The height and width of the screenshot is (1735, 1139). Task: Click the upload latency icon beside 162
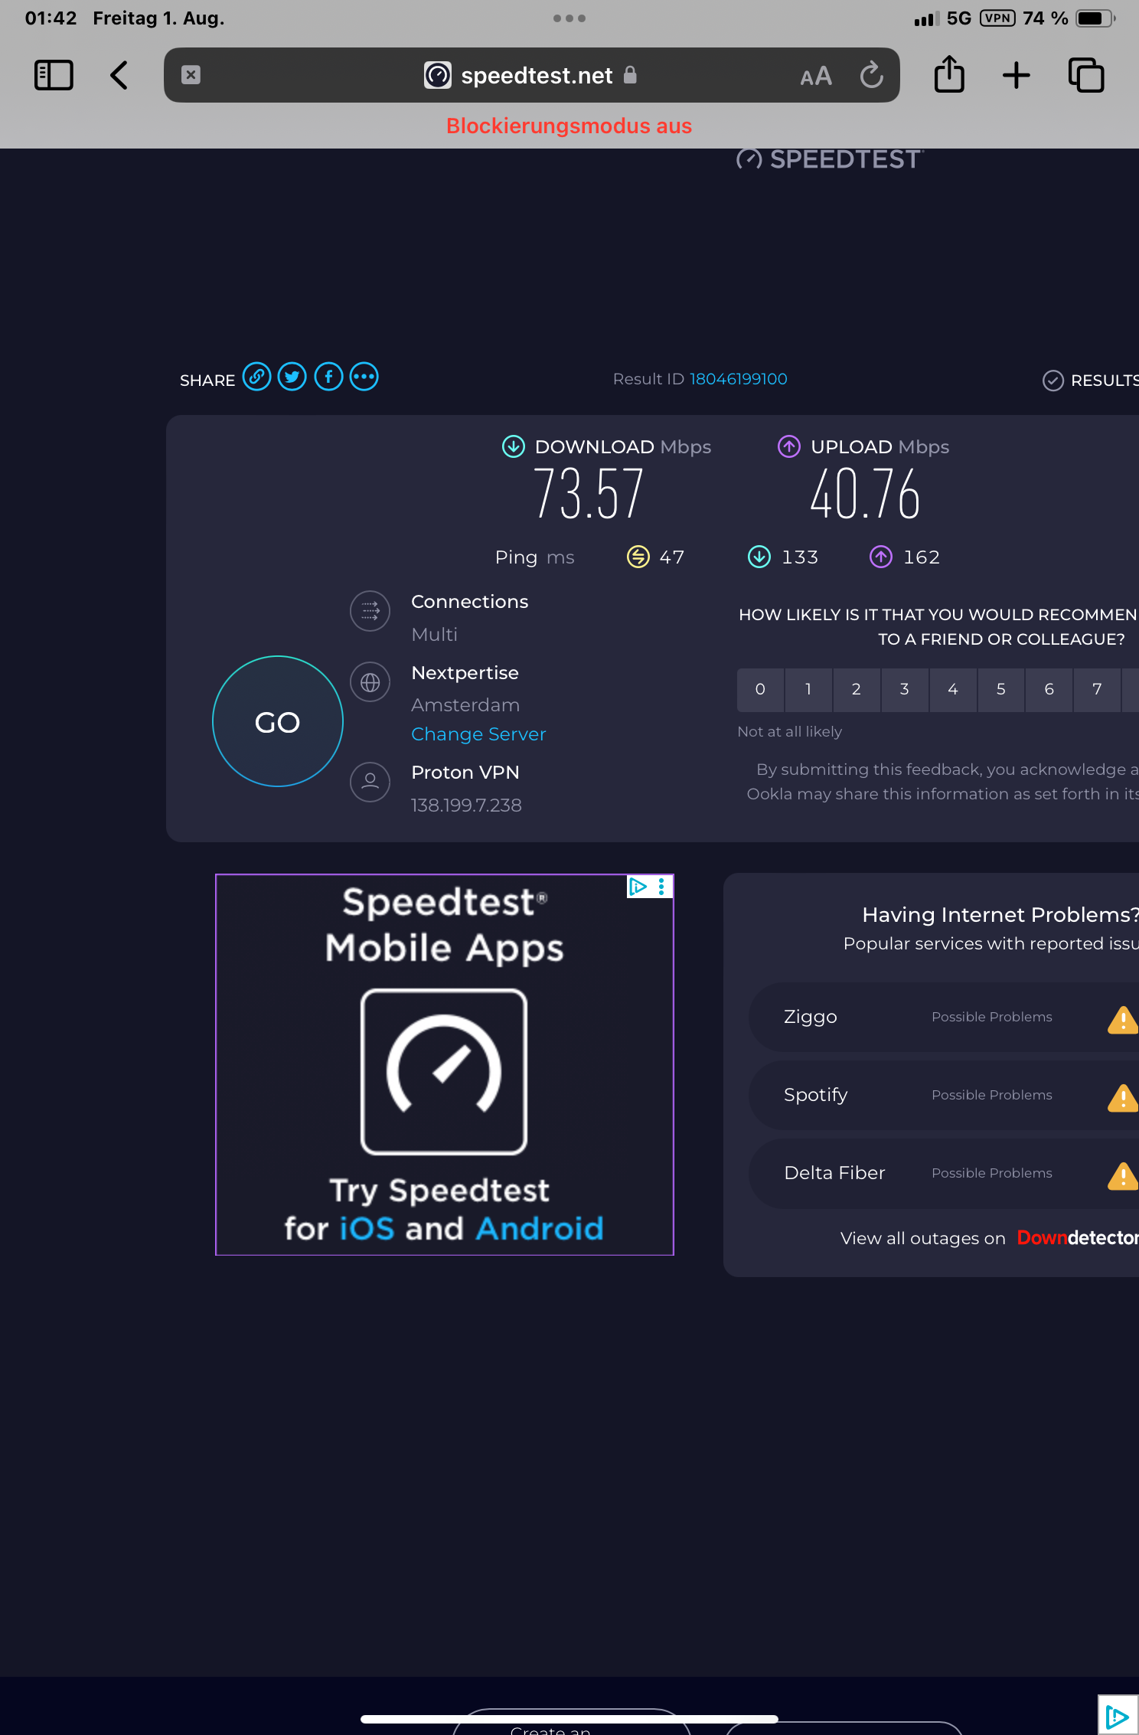point(881,557)
